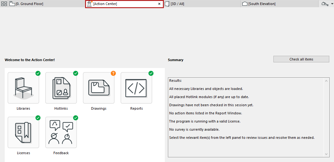Click the orange question badge on Drawings
This screenshot has height=162, width=334.
click(x=113, y=73)
